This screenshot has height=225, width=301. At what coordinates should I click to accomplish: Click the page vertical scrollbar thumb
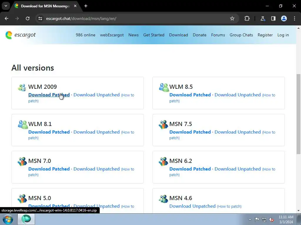pyautogui.click(x=298, y=114)
